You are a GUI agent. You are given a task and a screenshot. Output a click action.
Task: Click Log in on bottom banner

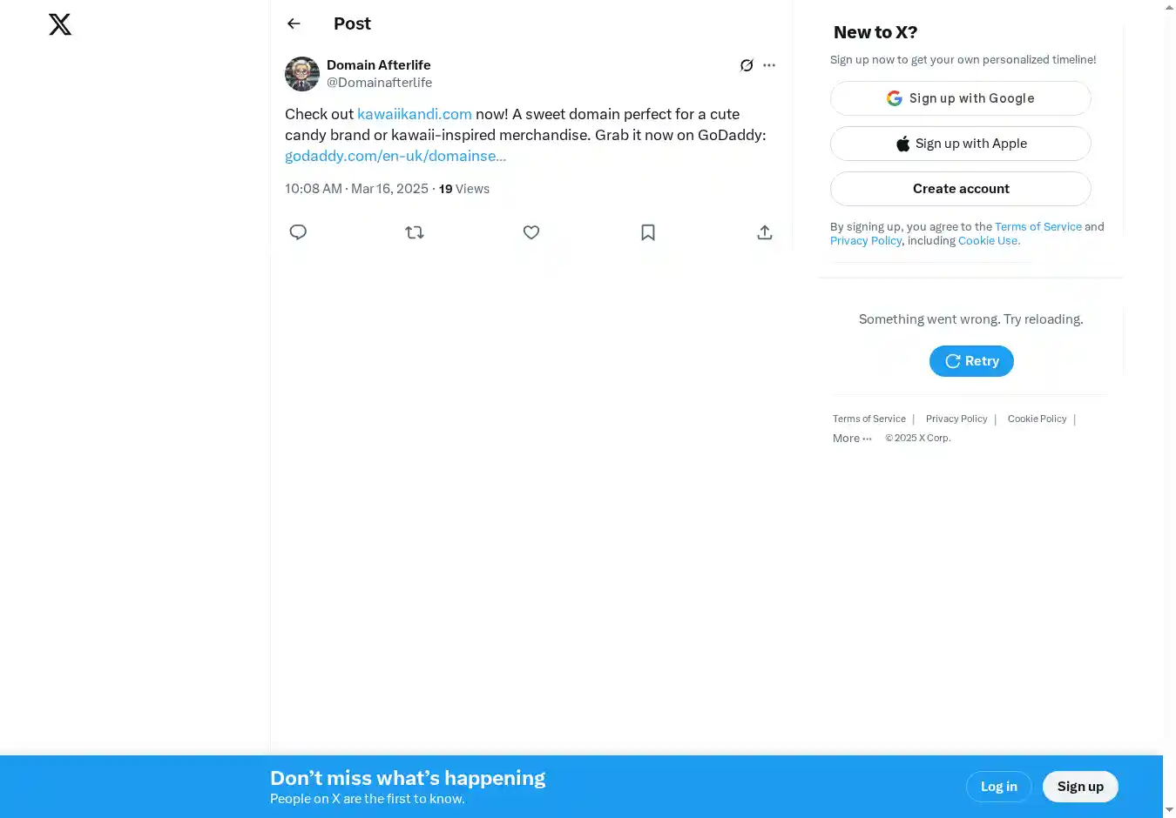998,787
